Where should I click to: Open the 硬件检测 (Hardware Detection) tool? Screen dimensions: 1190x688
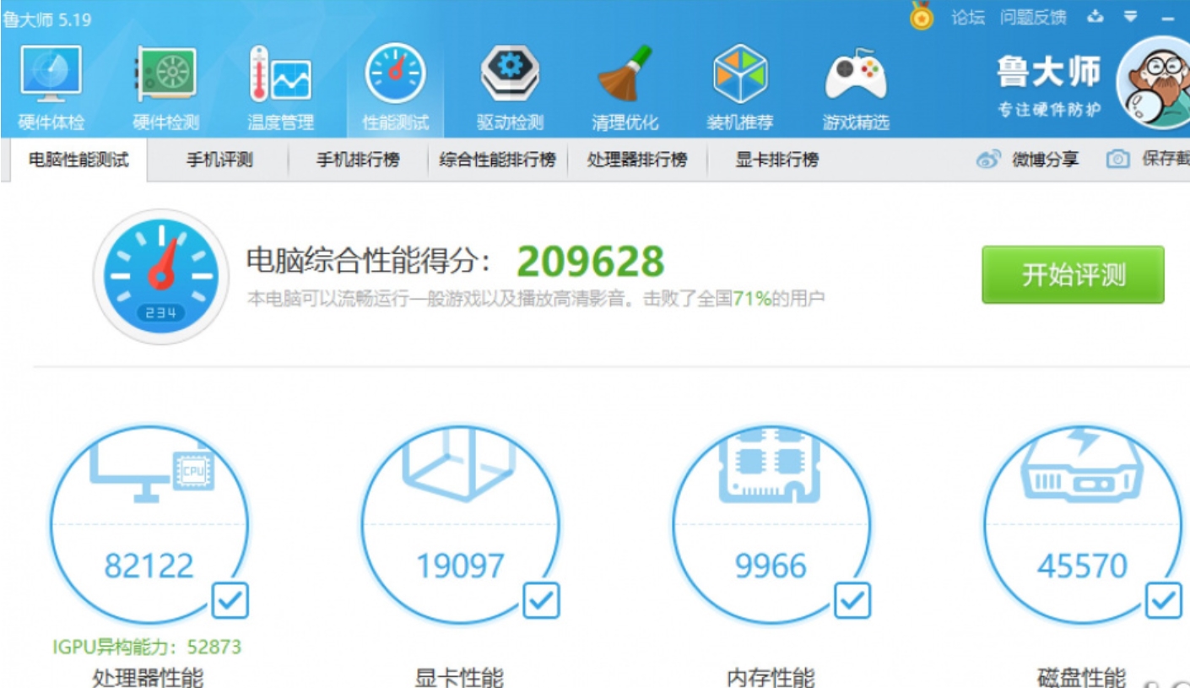point(166,81)
